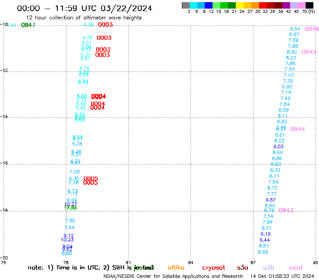Click the pink swatch in the height legend
The image size is (319, 280).
click(x=301, y=5)
